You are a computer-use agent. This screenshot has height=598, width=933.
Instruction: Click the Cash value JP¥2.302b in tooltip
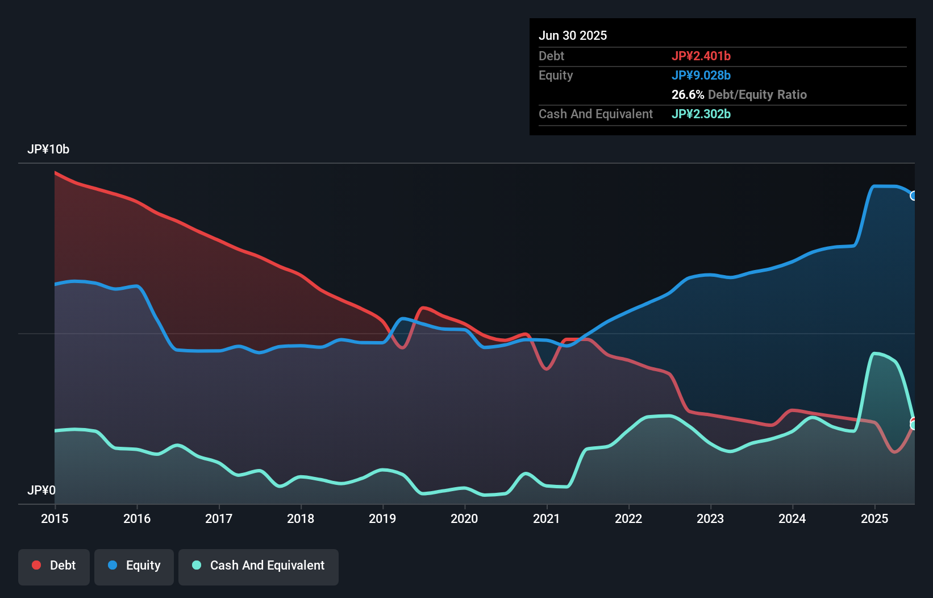point(701,114)
